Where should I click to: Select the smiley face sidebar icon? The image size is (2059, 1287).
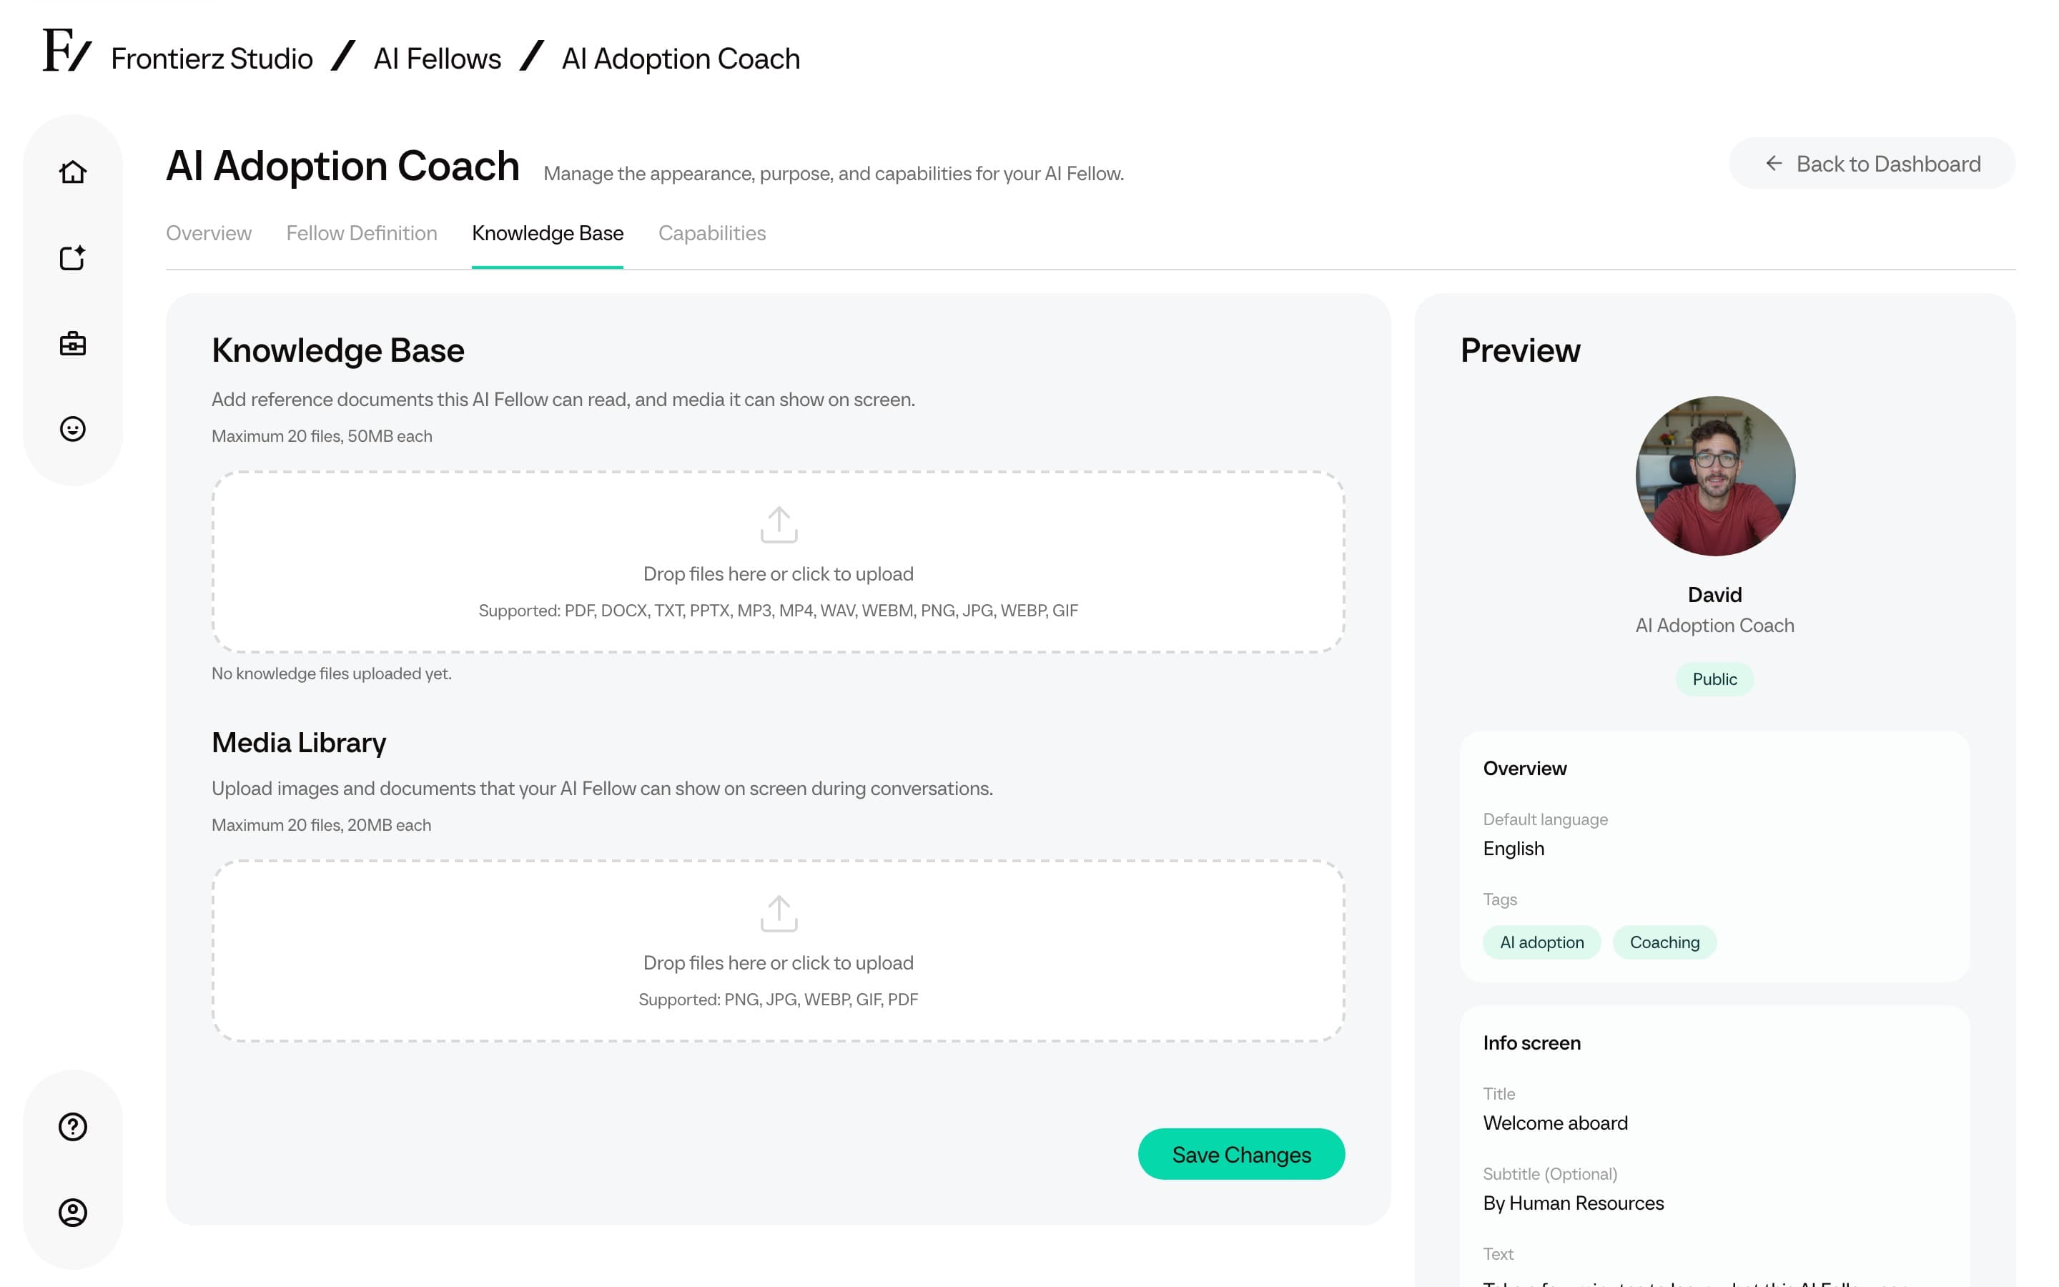pos(72,428)
